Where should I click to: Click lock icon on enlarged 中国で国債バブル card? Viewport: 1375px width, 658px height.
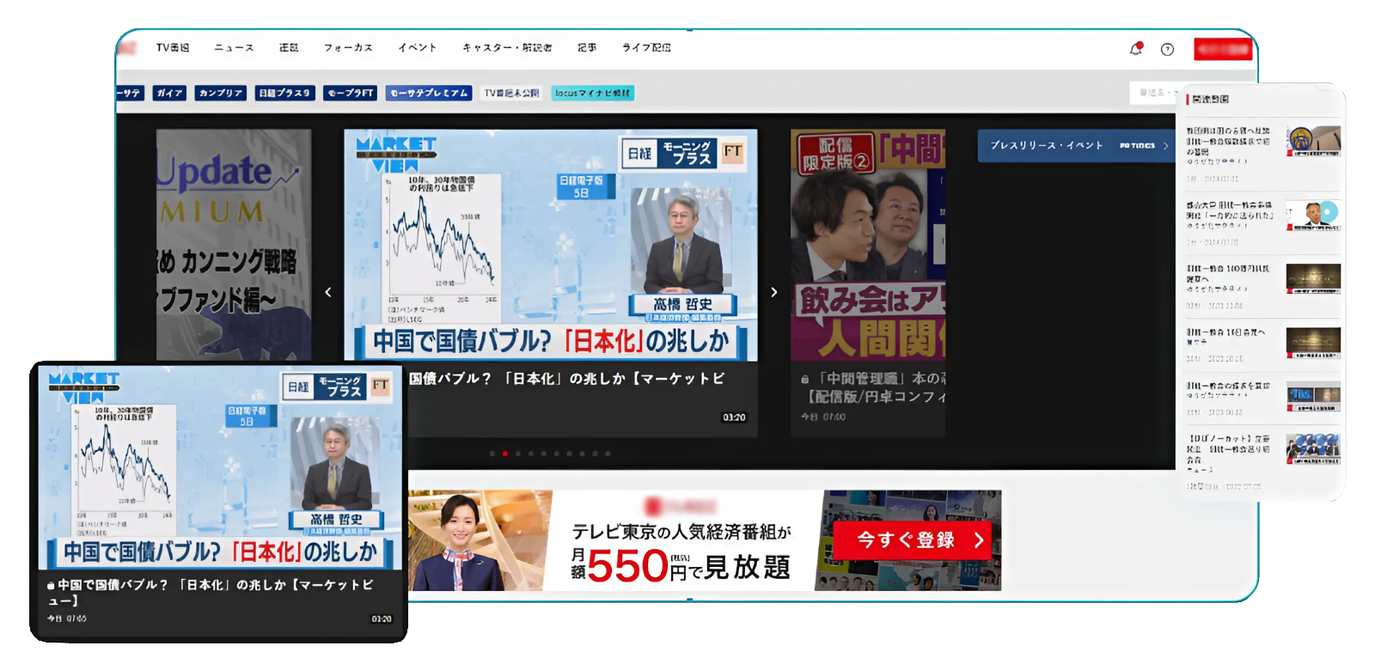point(52,585)
